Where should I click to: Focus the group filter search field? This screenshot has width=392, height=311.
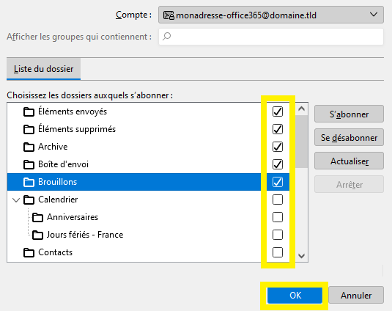tap(271, 37)
